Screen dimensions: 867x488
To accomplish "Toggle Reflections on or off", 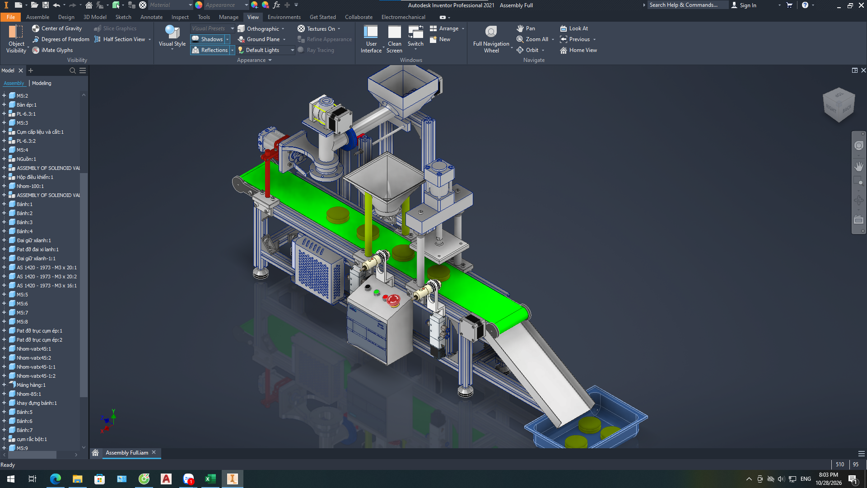I will 210,50.
